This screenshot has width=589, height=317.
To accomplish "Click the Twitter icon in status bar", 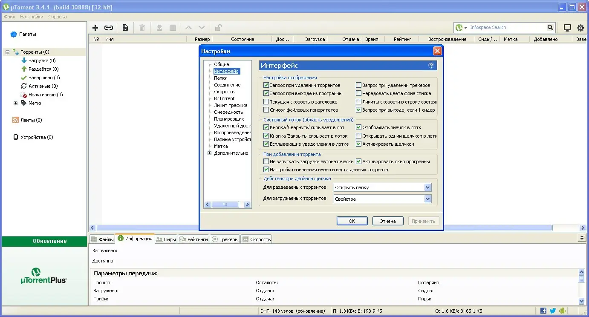I will 553,311.
